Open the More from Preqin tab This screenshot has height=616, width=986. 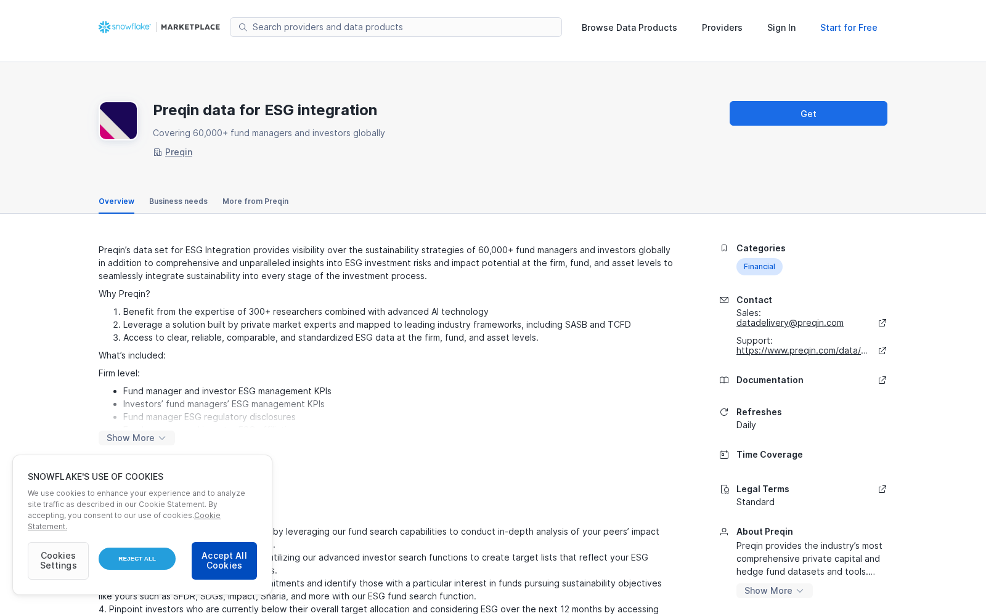click(255, 201)
